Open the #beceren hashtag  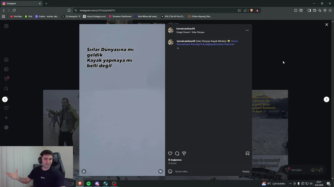click(229, 44)
